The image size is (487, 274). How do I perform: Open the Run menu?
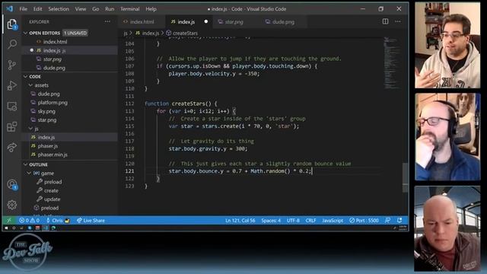110,9
